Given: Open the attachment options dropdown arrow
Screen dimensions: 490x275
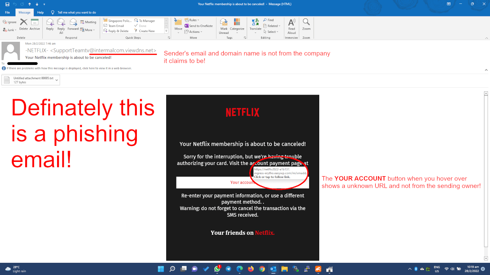Looking at the screenshot, I should point(57,80).
